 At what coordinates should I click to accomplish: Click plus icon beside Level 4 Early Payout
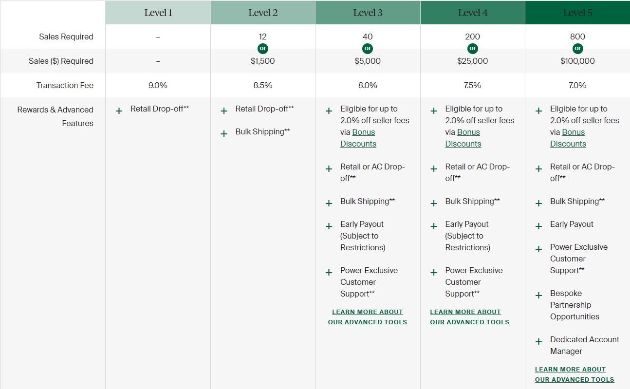pos(434,226)
